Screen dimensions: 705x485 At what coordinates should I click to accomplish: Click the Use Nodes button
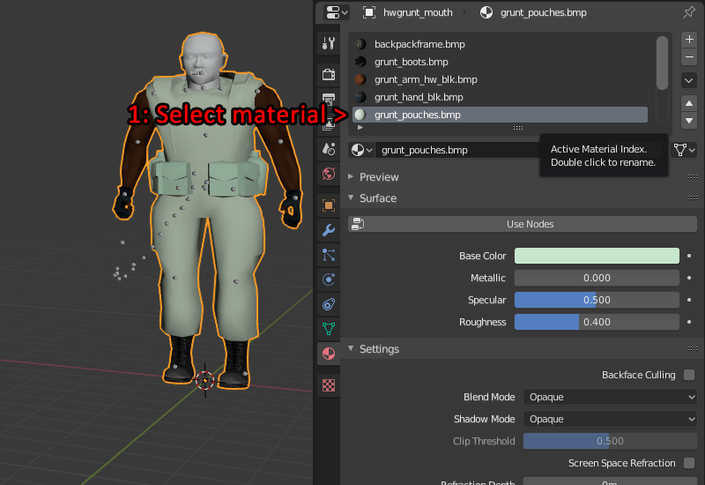[x=523, y=224]
